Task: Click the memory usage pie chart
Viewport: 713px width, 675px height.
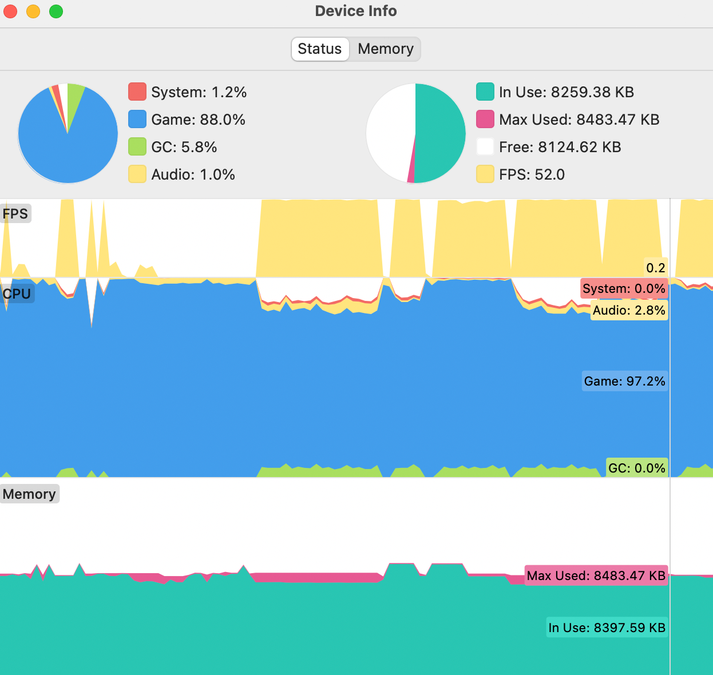Action: coord(416,133)
